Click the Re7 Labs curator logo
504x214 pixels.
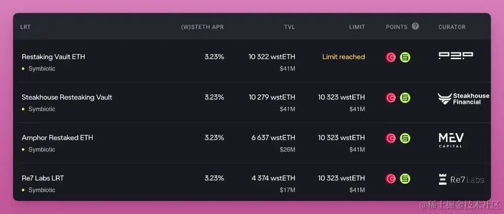(461, 179)
